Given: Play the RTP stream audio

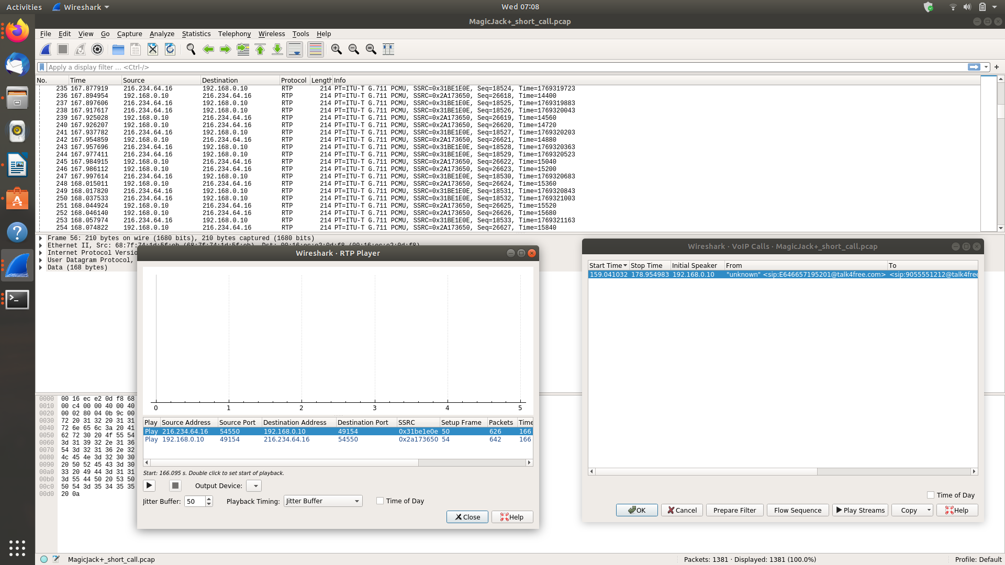Looking at the screenshot, I should 149,485.
